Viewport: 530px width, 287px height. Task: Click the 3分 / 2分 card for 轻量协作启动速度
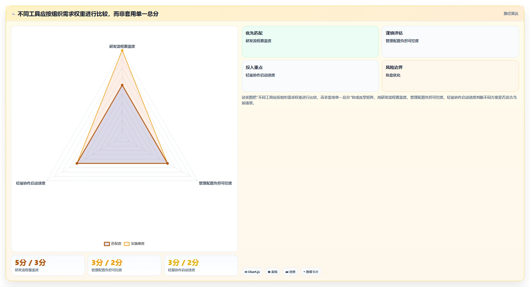(201, 265)
